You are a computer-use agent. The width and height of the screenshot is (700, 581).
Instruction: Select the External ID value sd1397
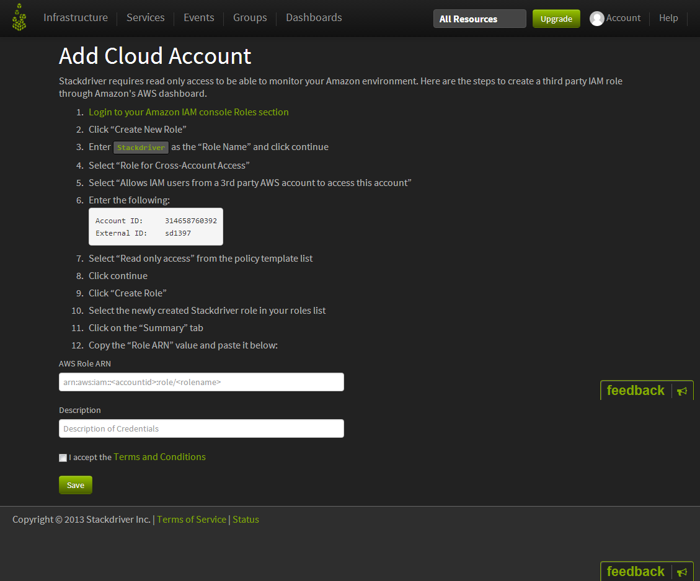point(178,233)
